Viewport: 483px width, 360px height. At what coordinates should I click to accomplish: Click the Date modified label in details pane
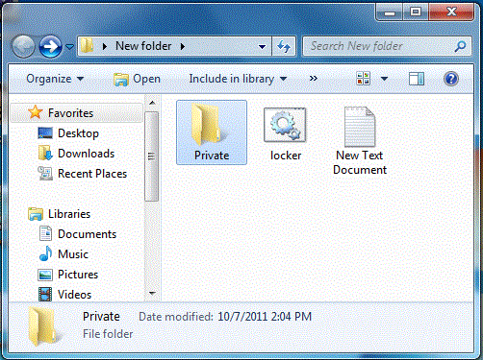[x=176, y=317]
